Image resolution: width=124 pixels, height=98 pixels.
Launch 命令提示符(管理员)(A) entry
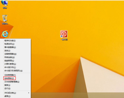(x=17, y=71)
